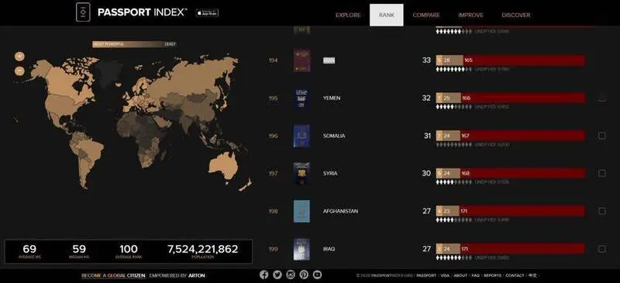
Task: Tick the compare checkbox for Syria
Action: (x=602, y=174)
